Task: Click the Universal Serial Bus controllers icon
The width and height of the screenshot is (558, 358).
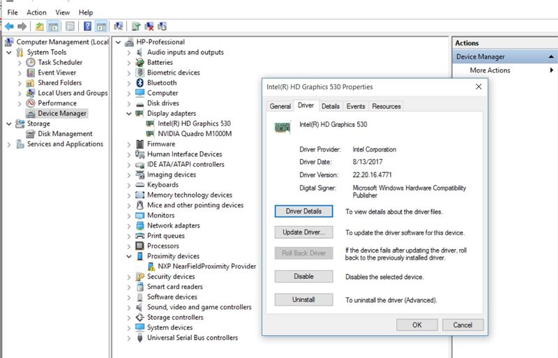Action: click(x=140, y=338)
